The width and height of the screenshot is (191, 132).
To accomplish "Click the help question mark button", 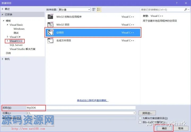I will (177, 3).
